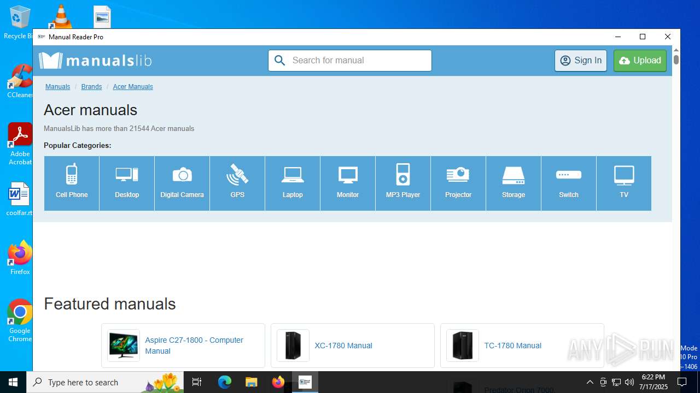Viewport: 700px width, 393px height.
Task: Launch Microsoft Edge from the taskbar
Action: click(x=225, y=382)
